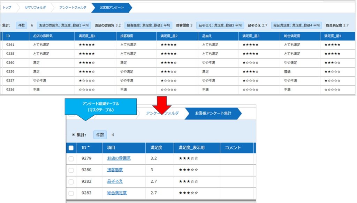357x203 pixels.
Task: Open the 接客態度 link in the table
Action: [x=115, y=170]
